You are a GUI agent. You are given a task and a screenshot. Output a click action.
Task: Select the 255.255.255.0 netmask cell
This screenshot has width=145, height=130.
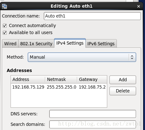pyautogui.click(x=61, y=87)
